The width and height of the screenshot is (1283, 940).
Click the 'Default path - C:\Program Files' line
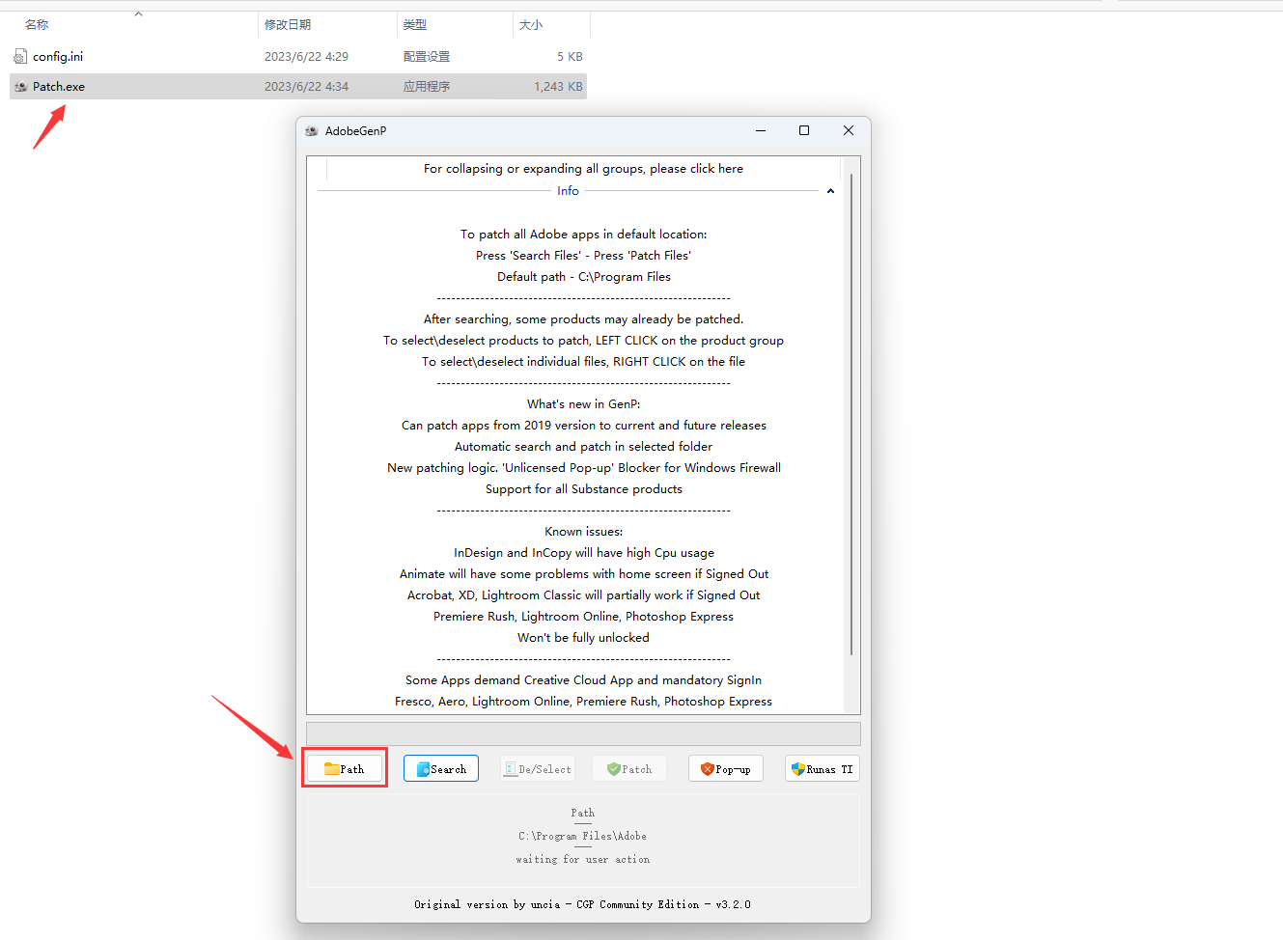[x=583, y=277]
